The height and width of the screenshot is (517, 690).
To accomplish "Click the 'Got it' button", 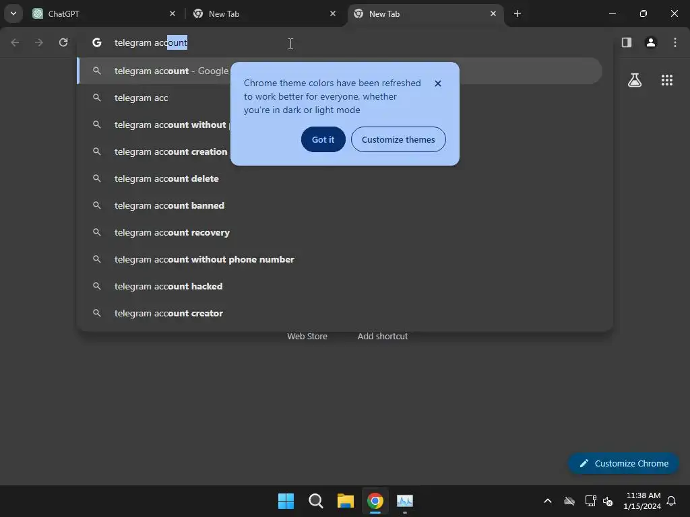I will coord(323,139).
